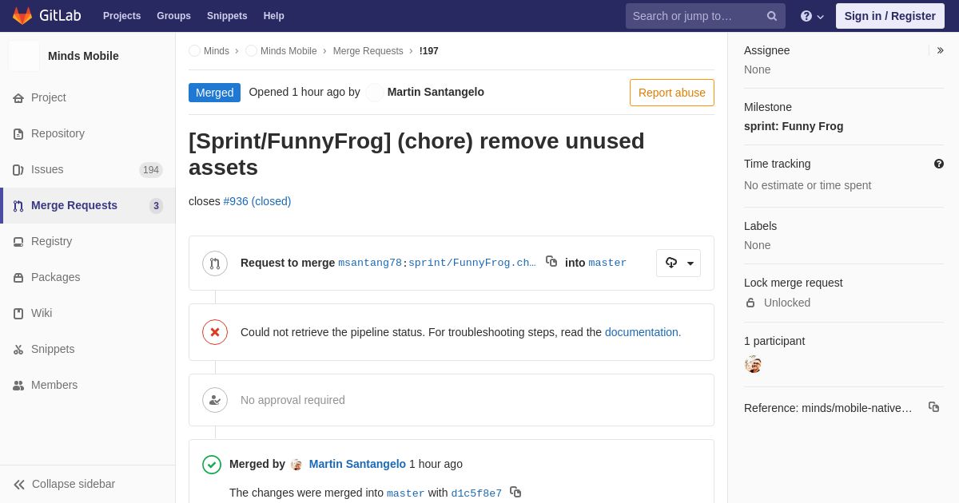Click the participant avatar
The width and height of the screenshot is (959, 503).
point(753,364)
